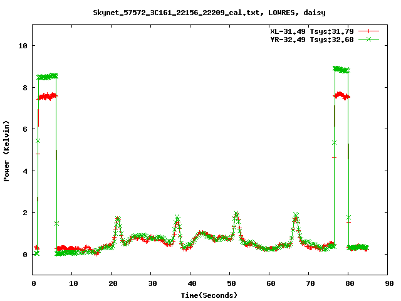Click the peak near 51 seconds
The image size is (401, 301).
tap(236, 214)
